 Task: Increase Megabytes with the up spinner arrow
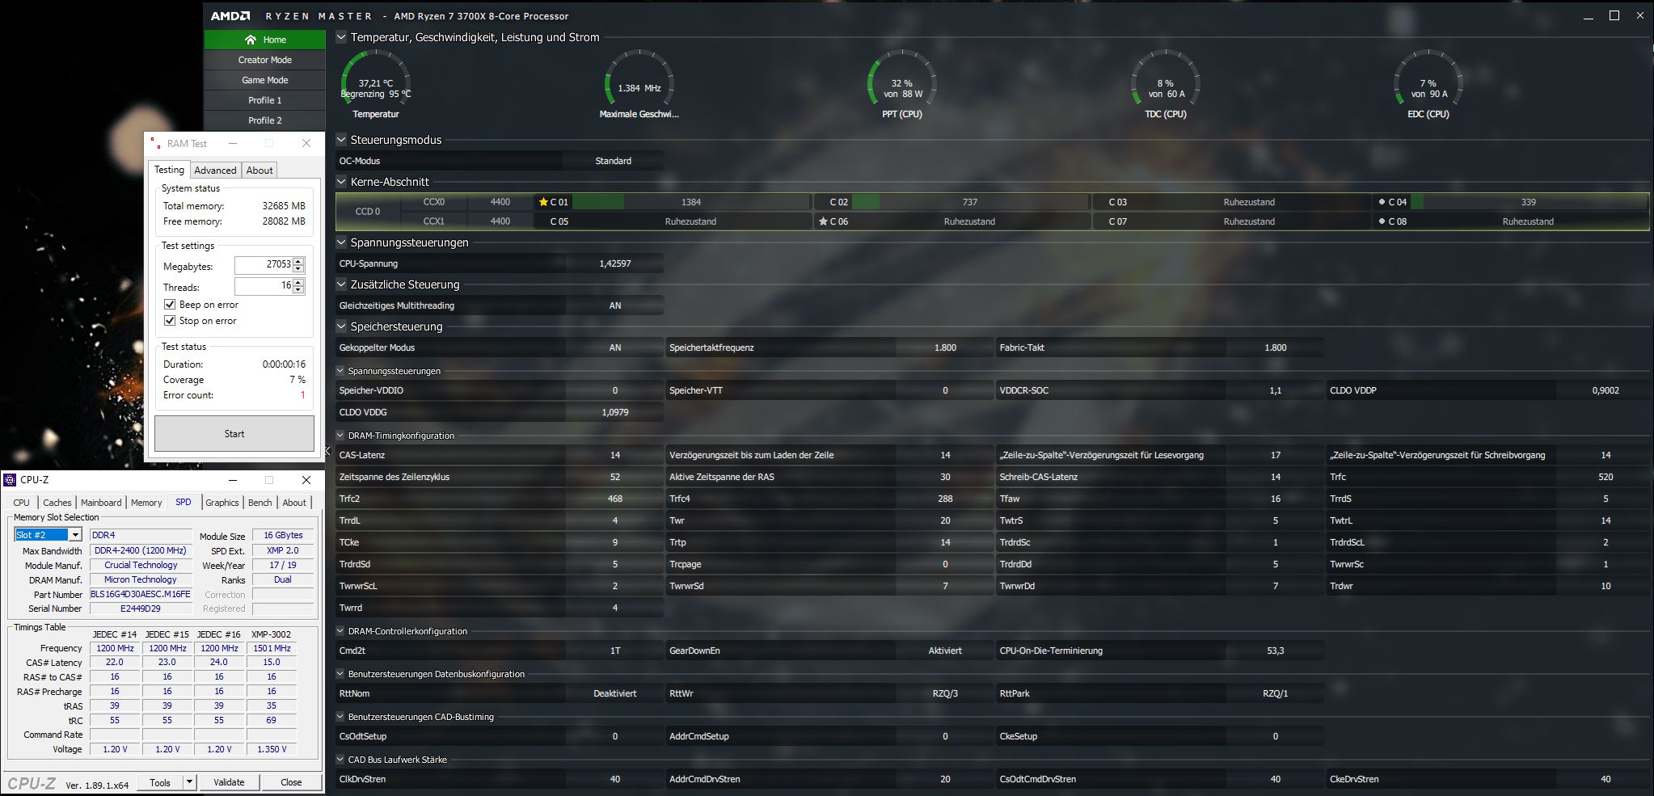[x=299, y=261]
